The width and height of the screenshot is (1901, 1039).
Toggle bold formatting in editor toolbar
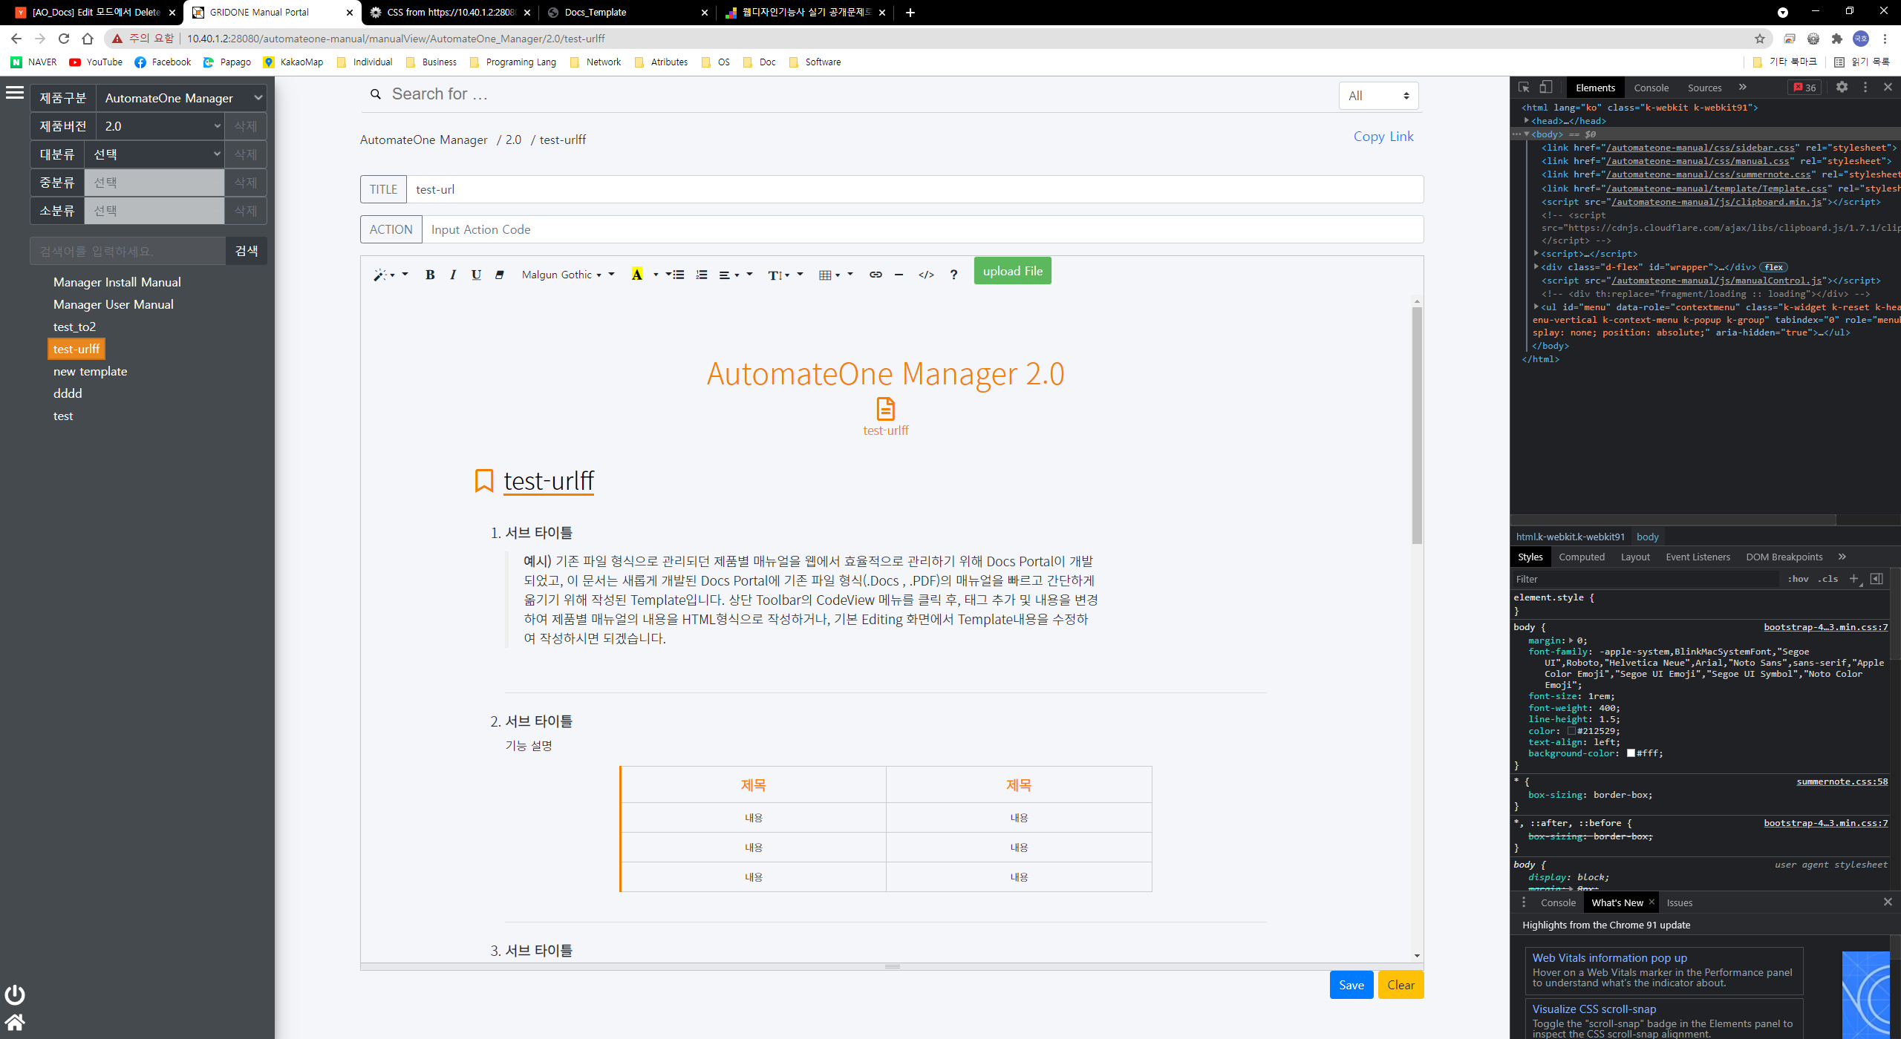(429, 275)
